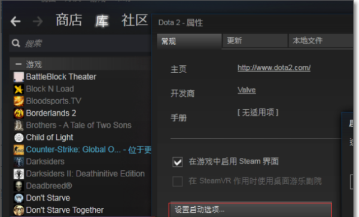This screenshot has width=359, height=217.
Task: Select Brothers - A Tale of Two Sons
Action: click(79, 125)
